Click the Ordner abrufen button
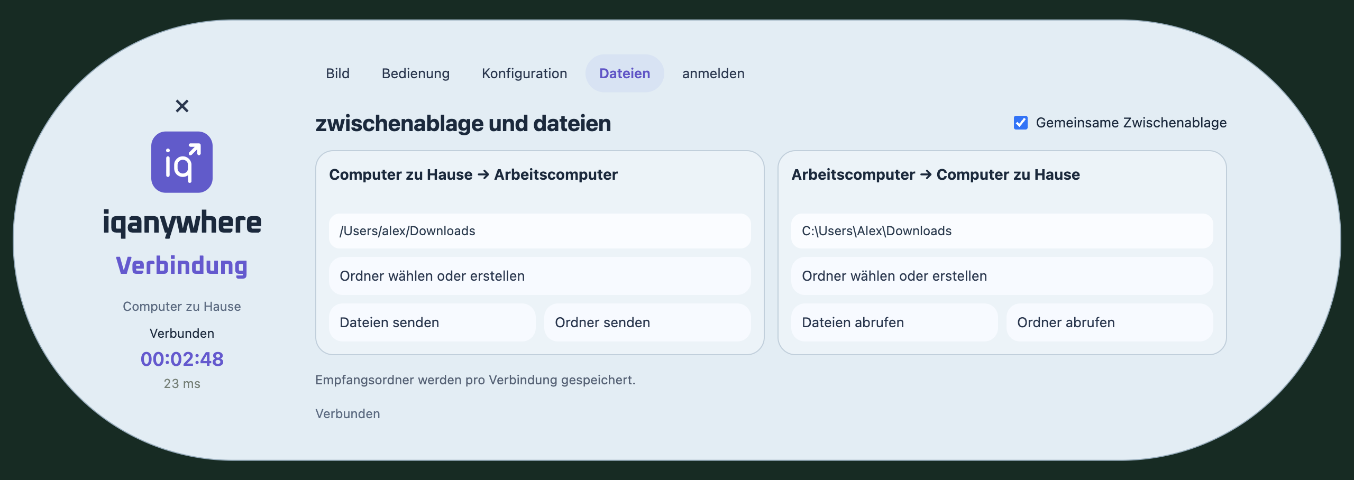This screenshot has height=480, width=1354. coord(1110,322)
